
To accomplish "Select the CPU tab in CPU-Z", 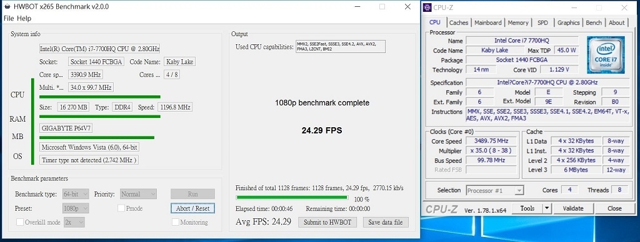I will point(435,22).
